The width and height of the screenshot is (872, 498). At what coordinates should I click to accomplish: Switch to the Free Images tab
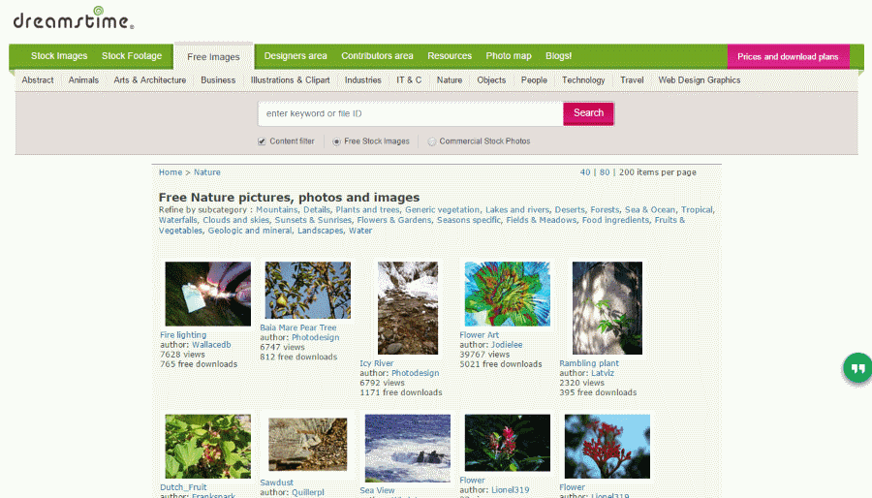[x=213, y=57]
